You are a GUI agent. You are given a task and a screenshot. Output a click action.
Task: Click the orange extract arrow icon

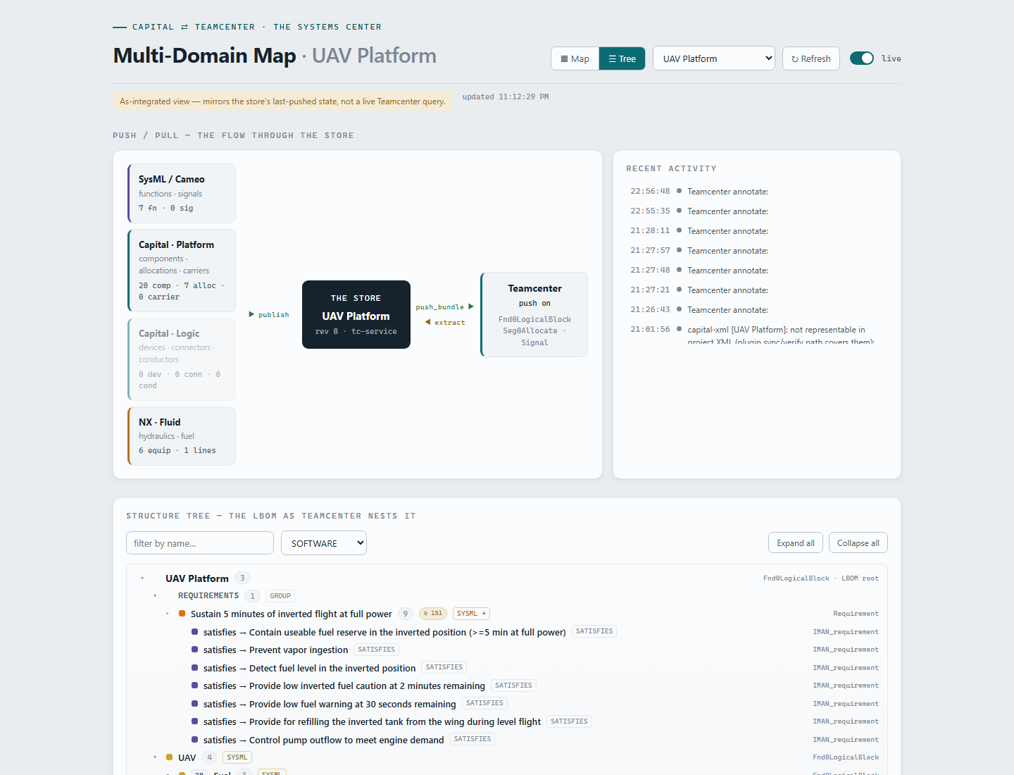point(427,322)
